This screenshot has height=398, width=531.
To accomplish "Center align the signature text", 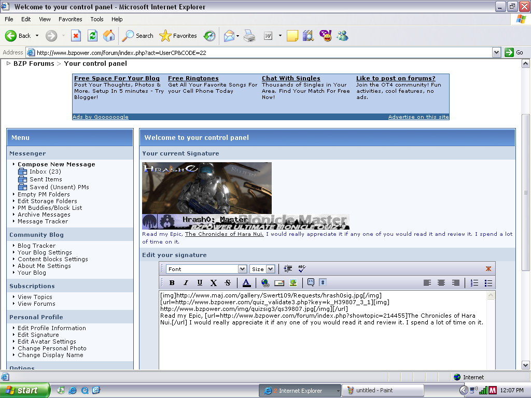I will (x=441, y=283).
